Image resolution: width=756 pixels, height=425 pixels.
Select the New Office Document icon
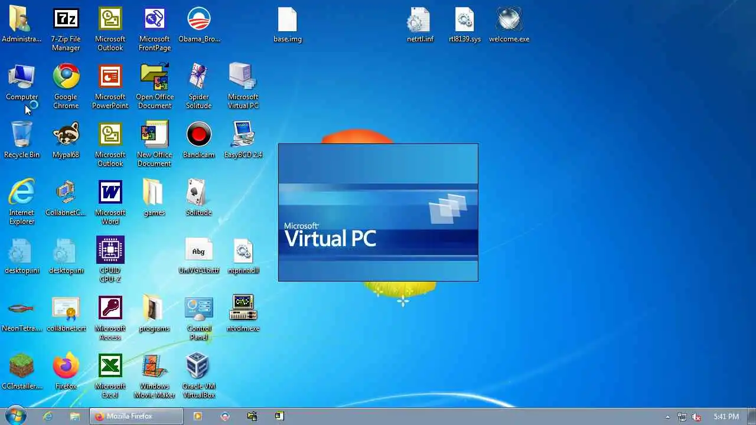[155, 145]
